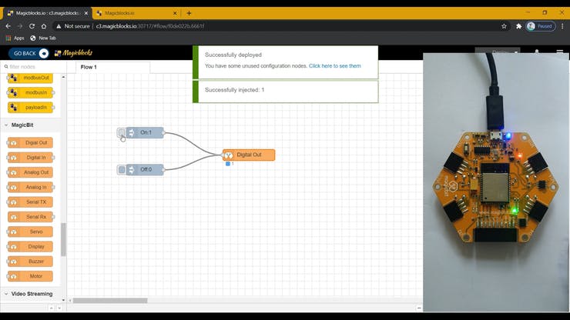Click the palette vertical scrollbar thumb
Screen dimensions: 570x320
[63, 240]
